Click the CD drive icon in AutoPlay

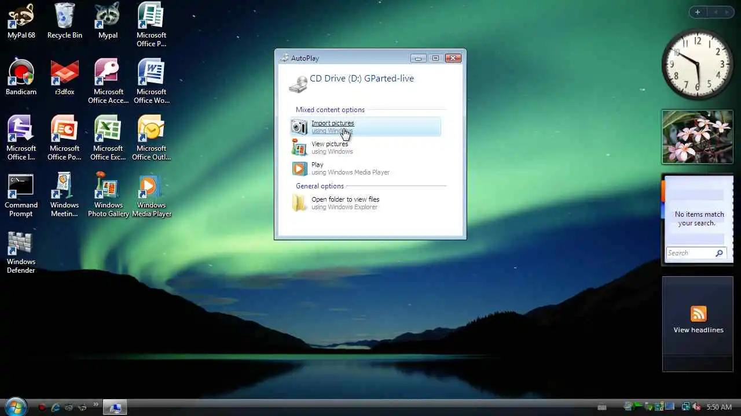(x=298, y=84)
